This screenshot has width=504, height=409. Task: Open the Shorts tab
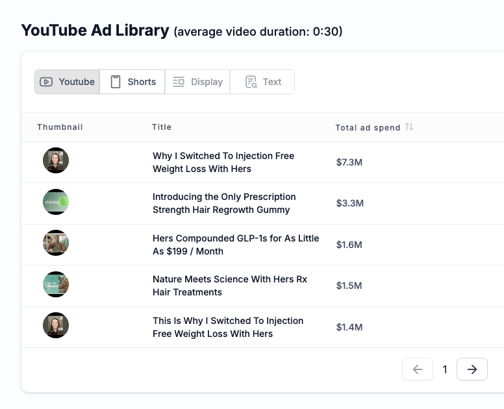pyautogui.click(x=132, y=82)
